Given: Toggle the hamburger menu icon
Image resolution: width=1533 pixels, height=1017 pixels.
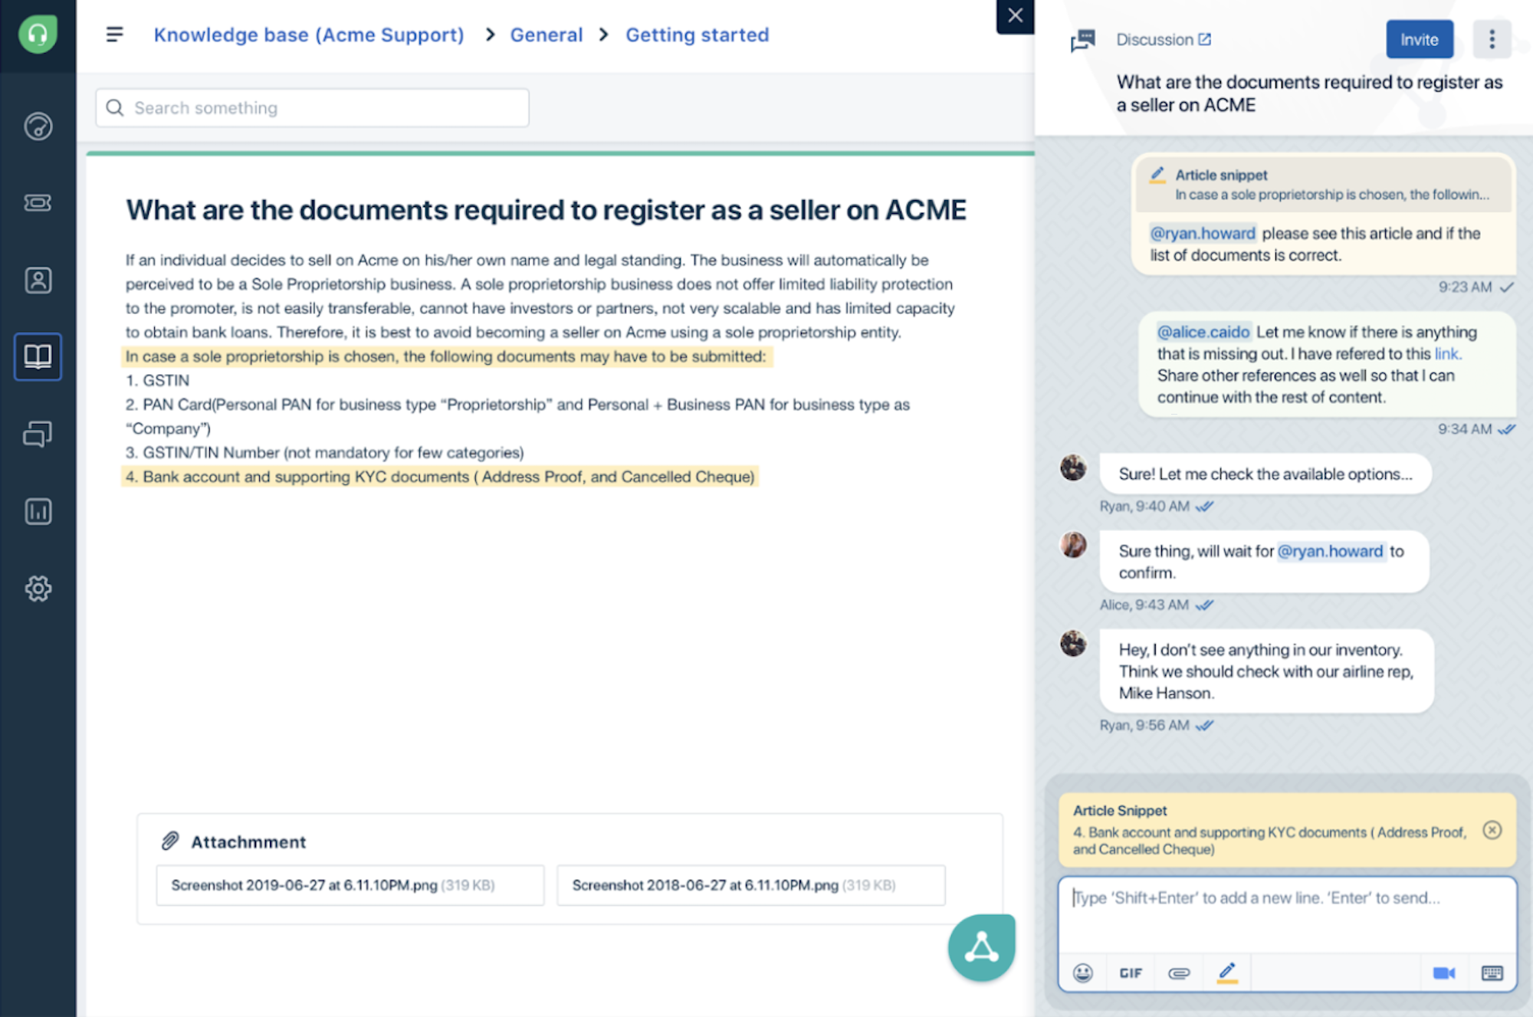Looking at the screenshot, I should [x=114, y=34].
